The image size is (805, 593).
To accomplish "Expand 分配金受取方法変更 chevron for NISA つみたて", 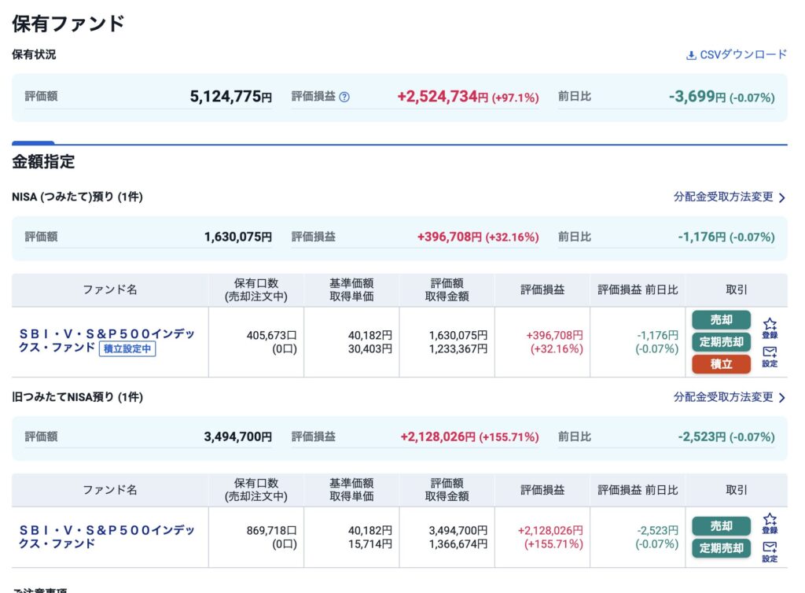I will [x=781, y=197].
